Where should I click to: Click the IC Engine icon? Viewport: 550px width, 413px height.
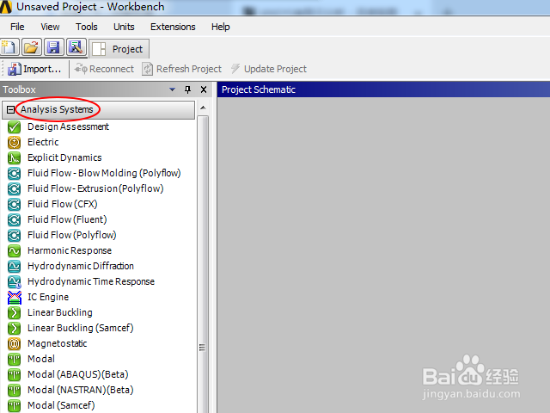pos(14,297)
